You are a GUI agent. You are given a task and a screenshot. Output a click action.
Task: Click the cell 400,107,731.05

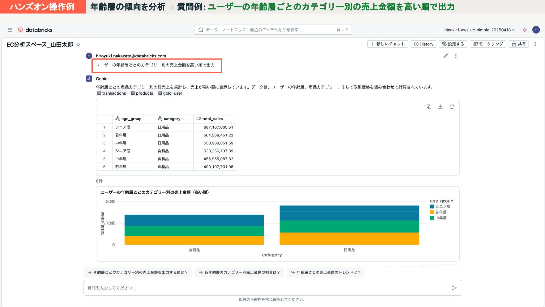[x=215, y=167]
